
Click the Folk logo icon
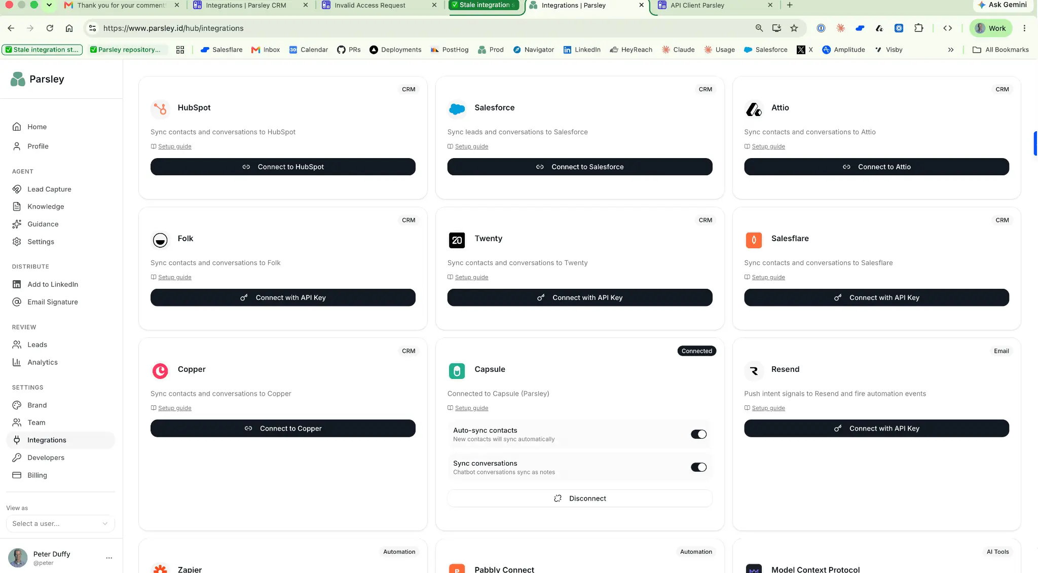click(x=160, y=240)
